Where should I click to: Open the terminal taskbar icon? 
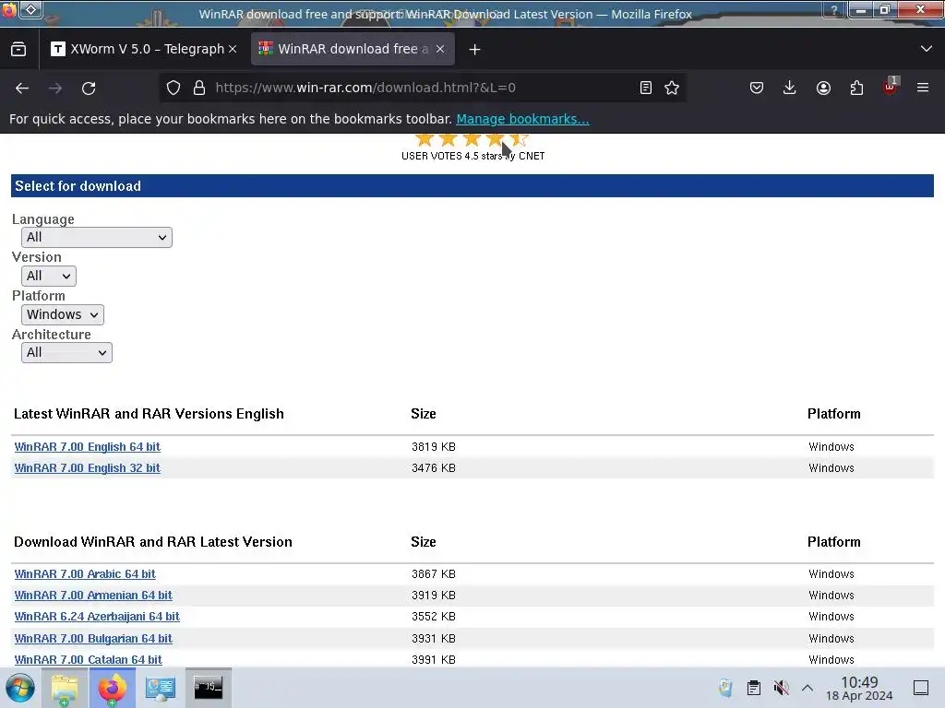208,688
